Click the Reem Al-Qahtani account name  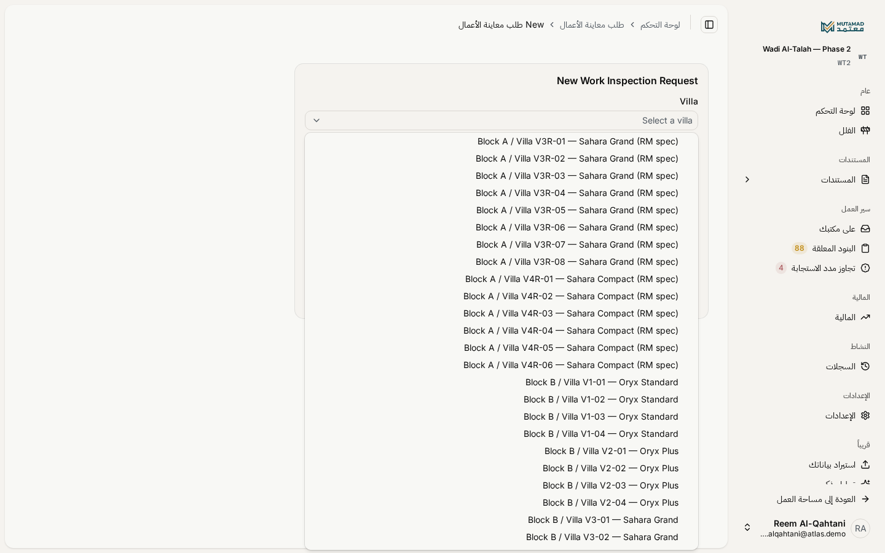click(x=809, y=524)
